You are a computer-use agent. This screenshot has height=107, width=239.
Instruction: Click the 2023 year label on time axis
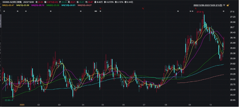click(x=22, y=105)
